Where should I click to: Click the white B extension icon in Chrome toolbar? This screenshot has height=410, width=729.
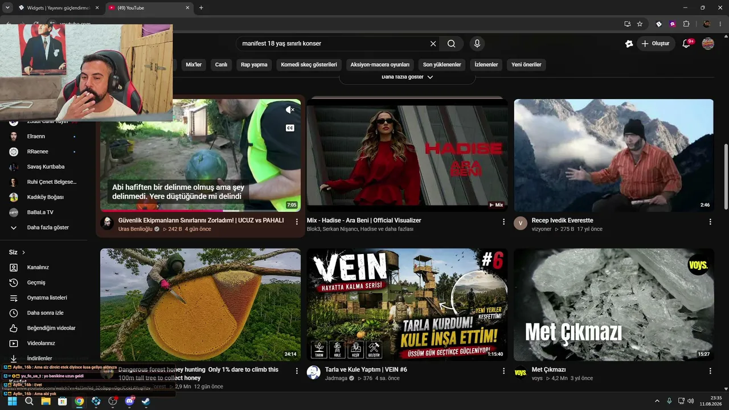(x=659, y=24)
